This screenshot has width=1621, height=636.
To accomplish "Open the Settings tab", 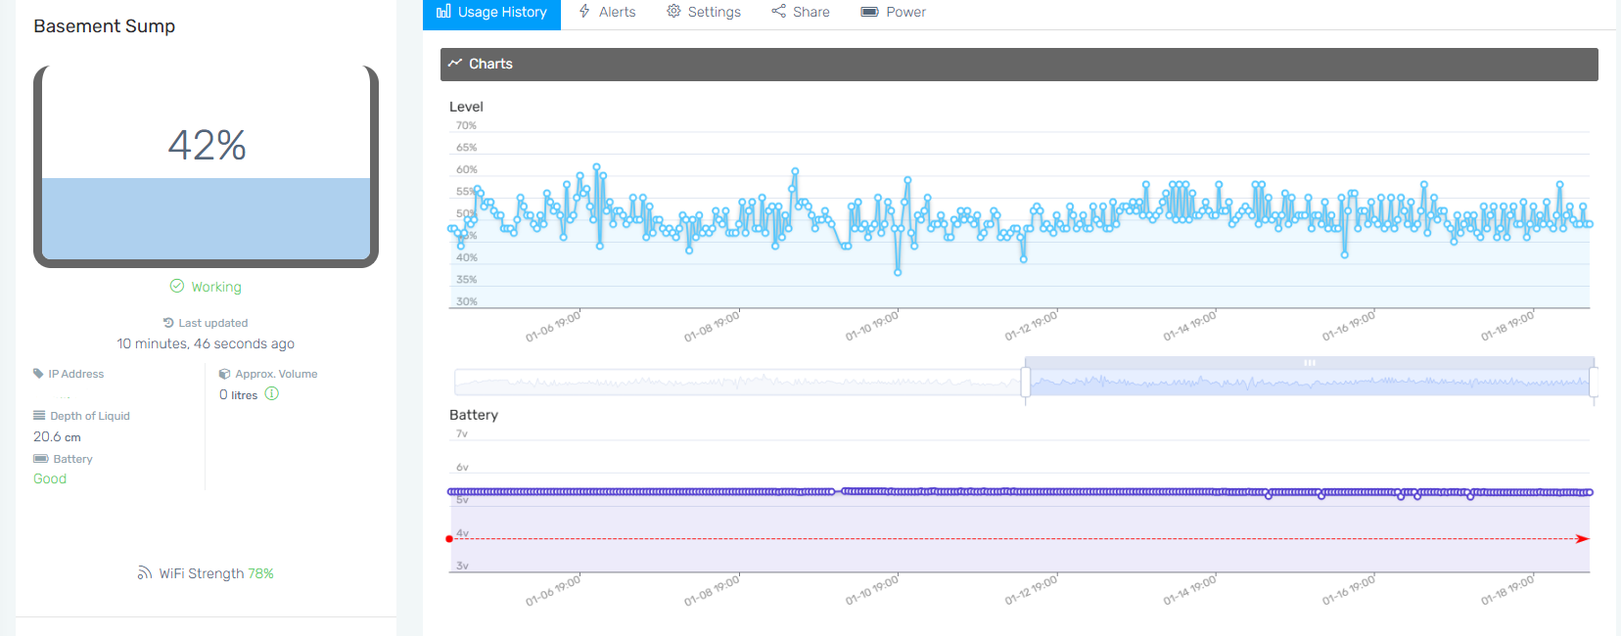I will click(704, 13).
